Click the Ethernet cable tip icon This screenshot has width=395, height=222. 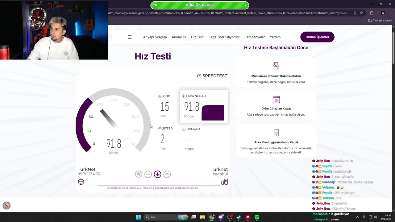click(x=276, y=66)
